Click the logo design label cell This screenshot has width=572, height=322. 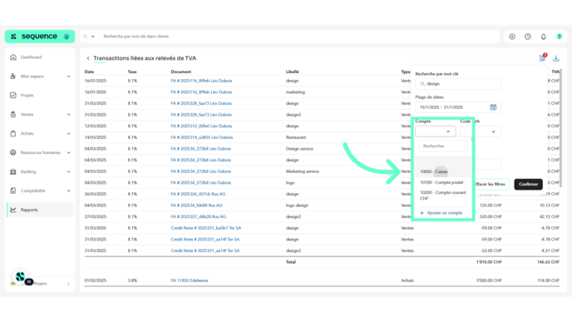click(x=297, y=206)
